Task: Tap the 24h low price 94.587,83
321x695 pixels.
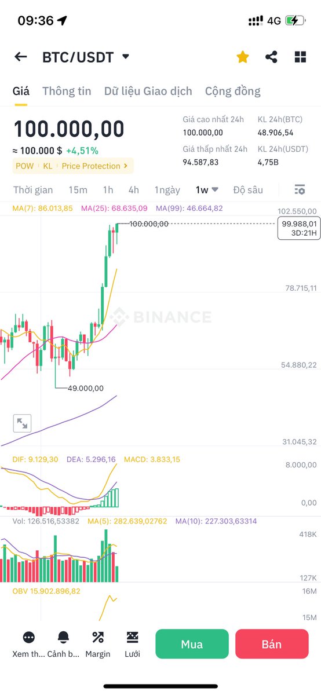Action: point(200,162)
